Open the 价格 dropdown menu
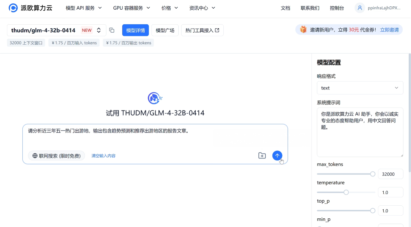This screenshot has width=411, height=227. point(170,8)
